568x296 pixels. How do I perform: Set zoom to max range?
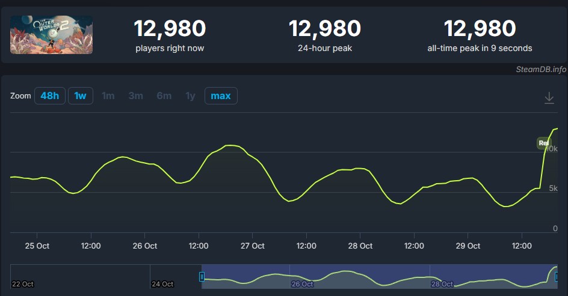point(221,96)
